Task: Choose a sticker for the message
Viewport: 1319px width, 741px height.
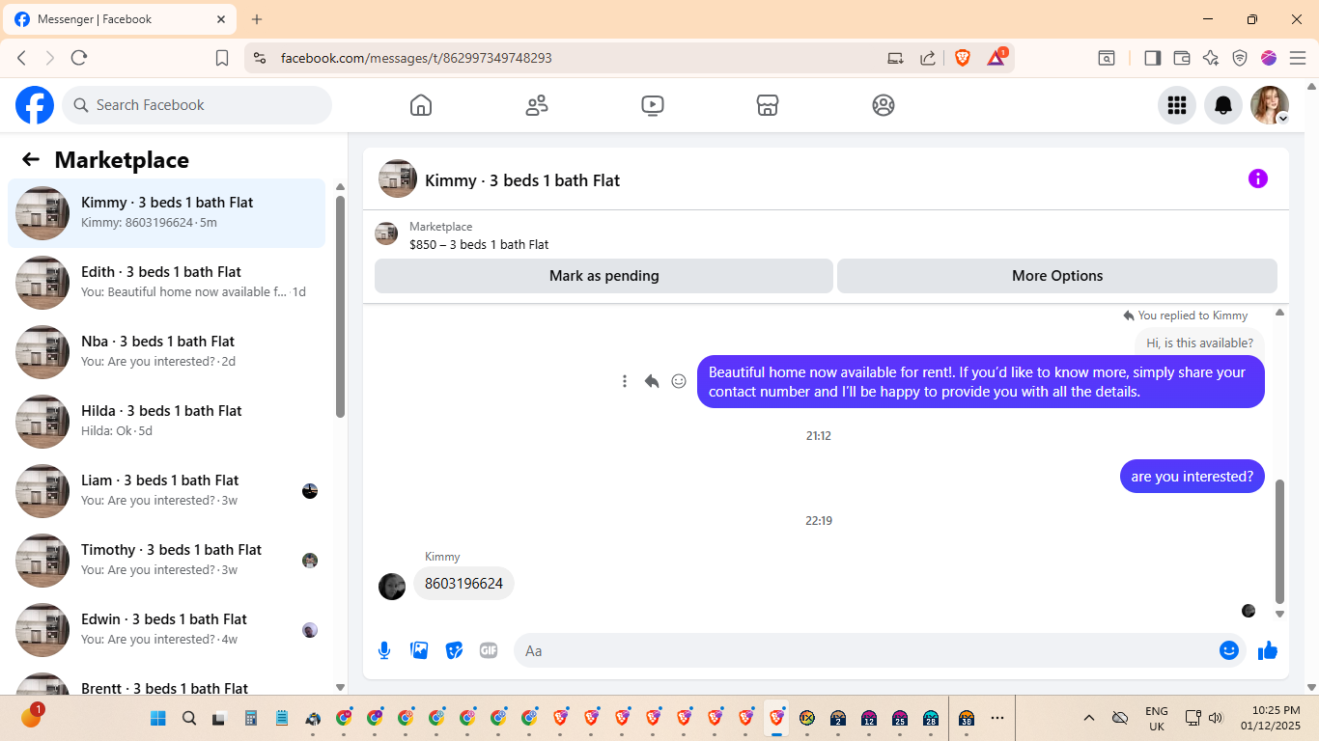Action: coord(454,650)
